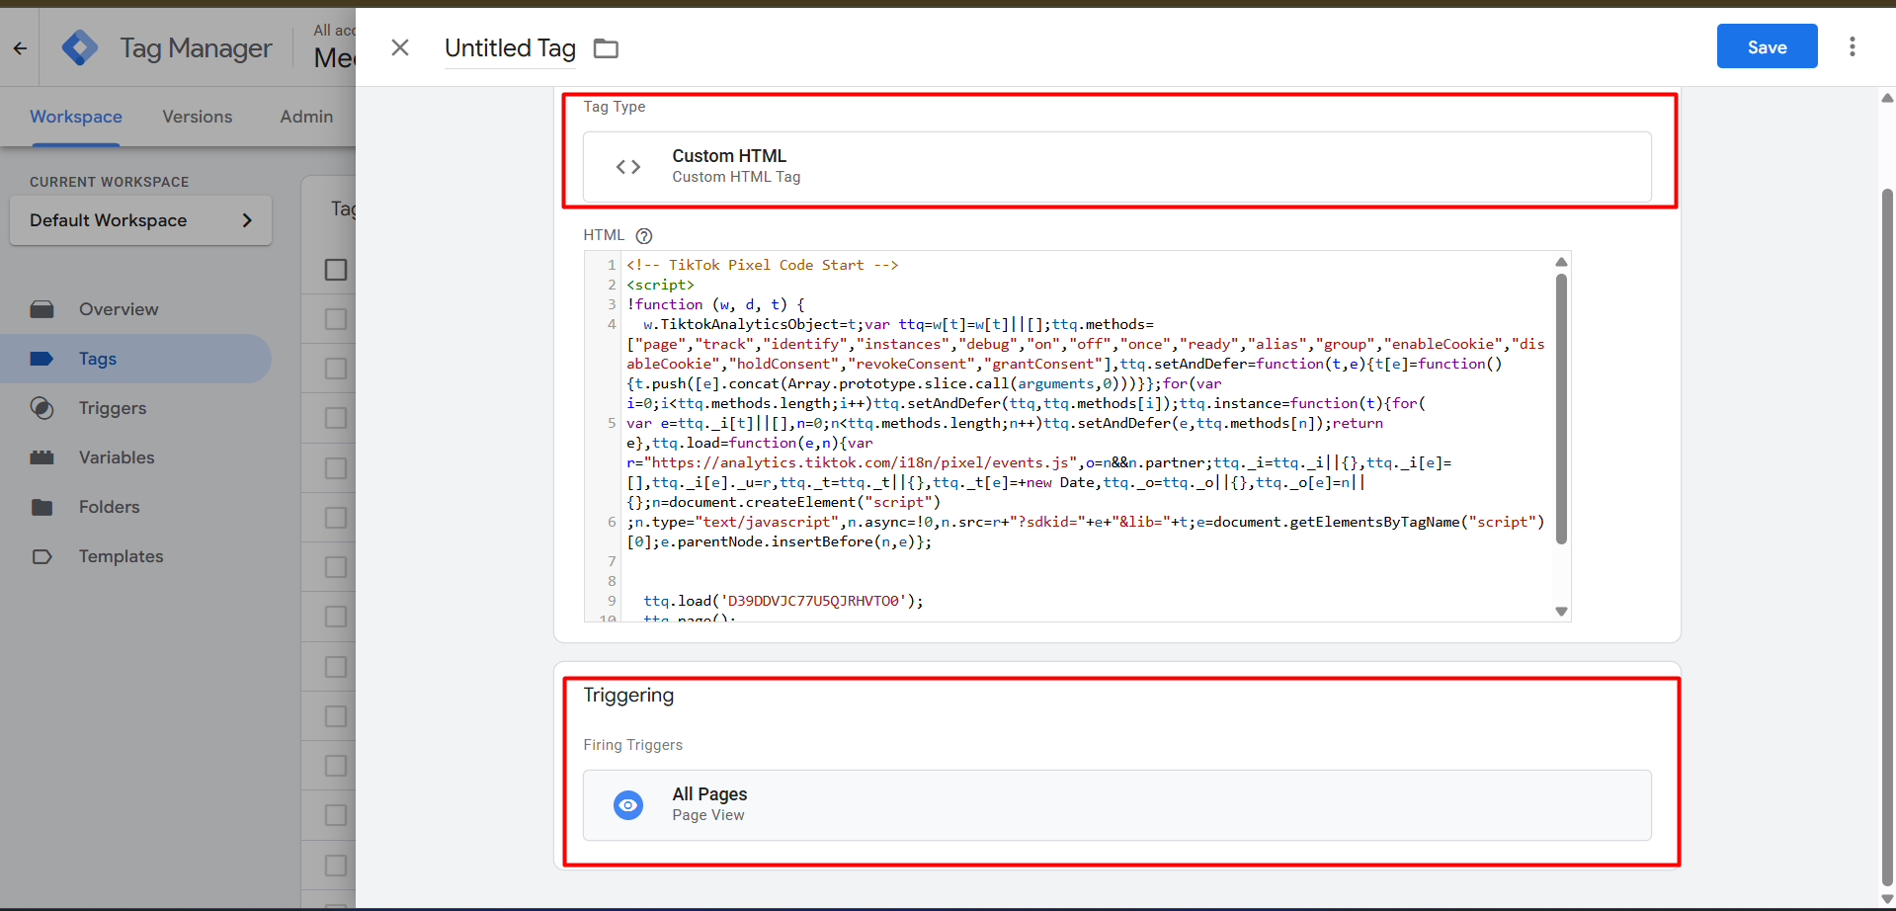The image size is (1896, 911).
Task: Expand the Default Workspace selector
Action: click(140, 220)
